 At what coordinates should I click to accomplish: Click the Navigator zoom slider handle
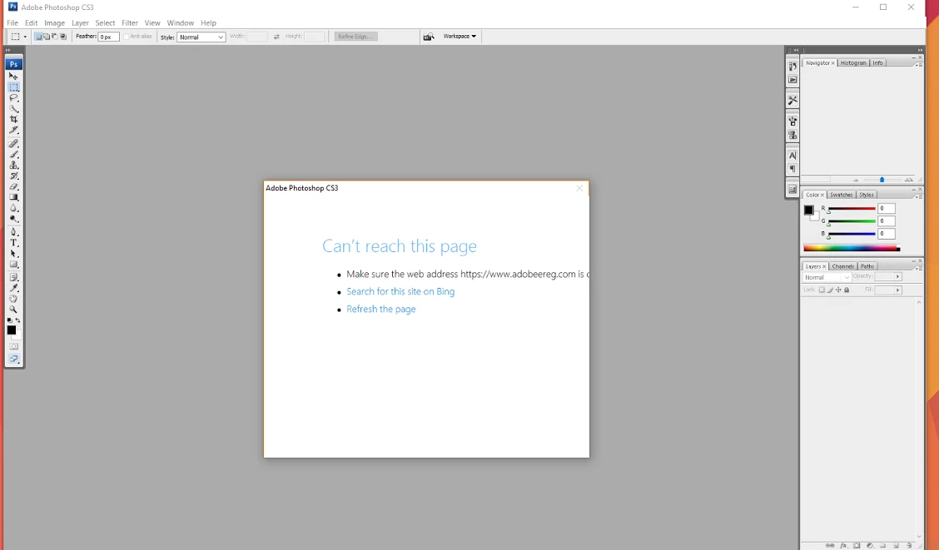point(882,180)
